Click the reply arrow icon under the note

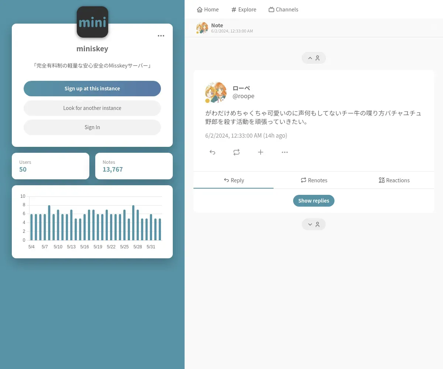tap(212, 152)
